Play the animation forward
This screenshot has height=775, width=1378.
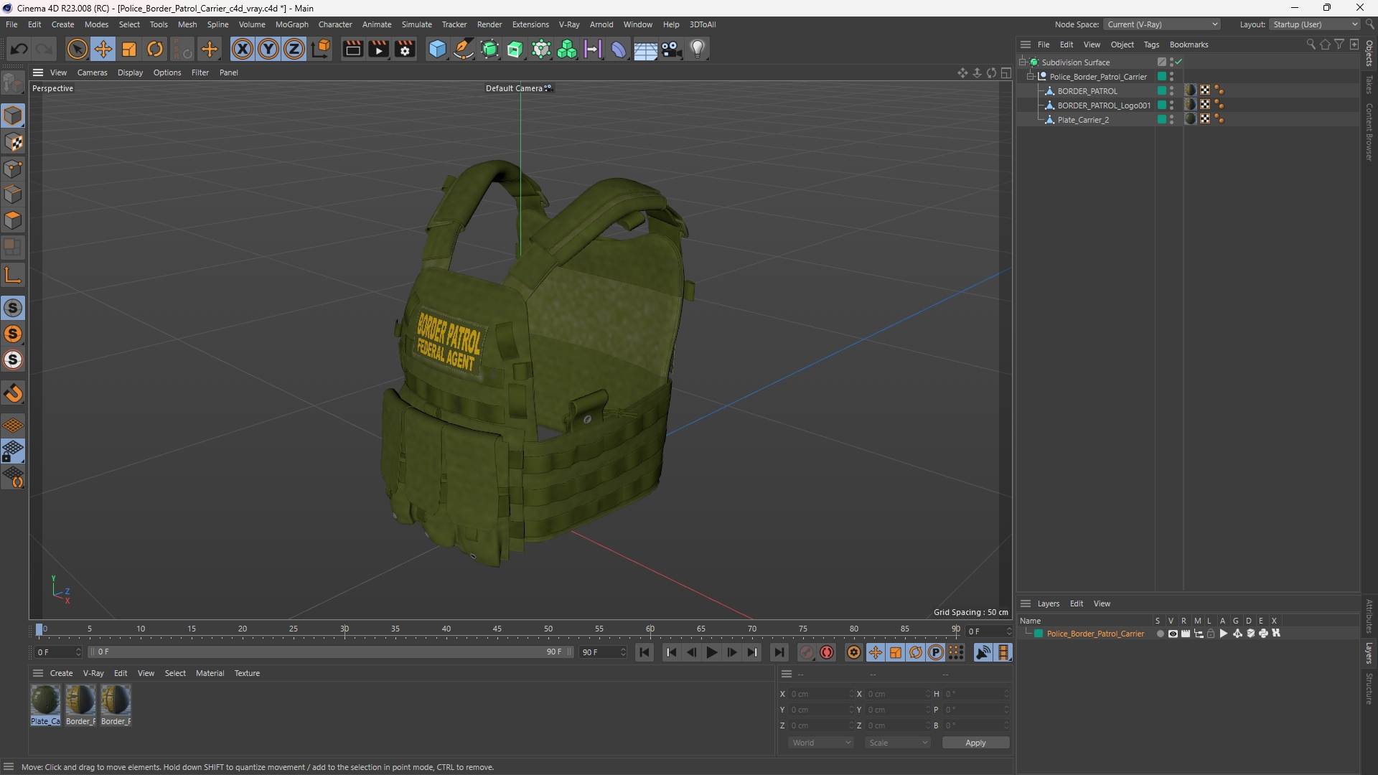coord(711,652)
